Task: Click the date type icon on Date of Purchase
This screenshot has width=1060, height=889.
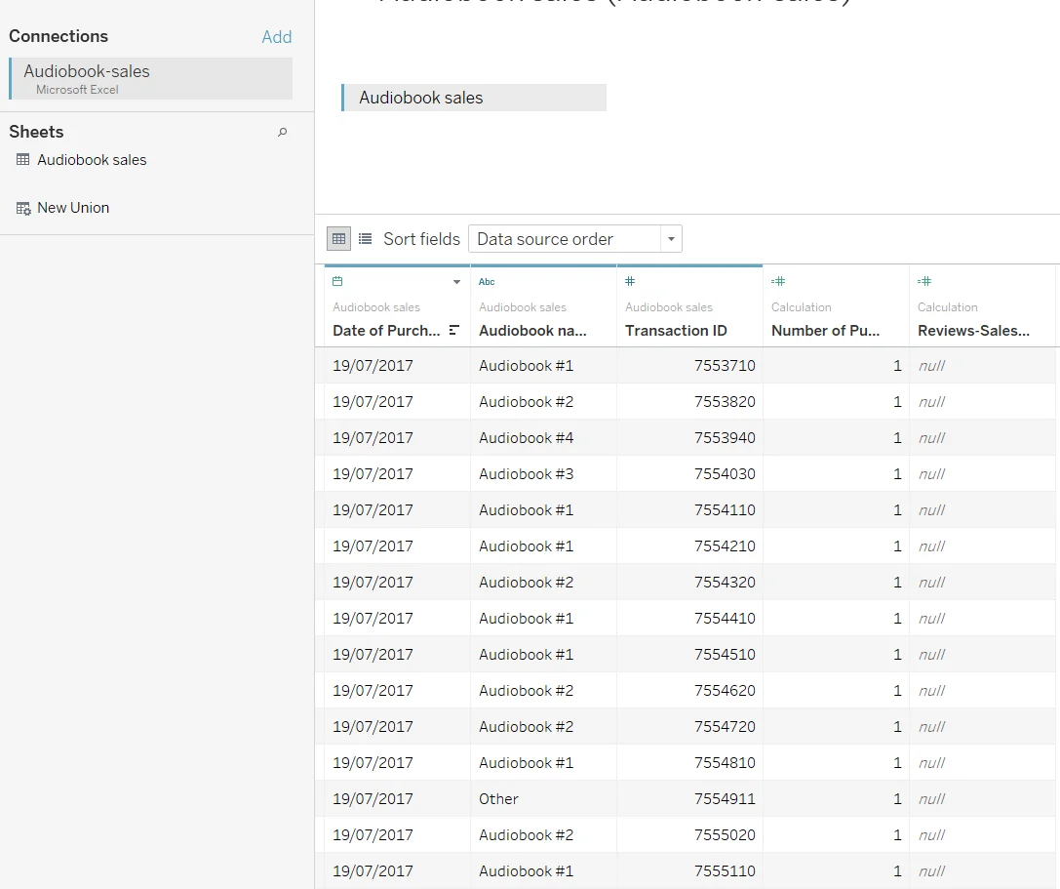Action: [337, 281]
